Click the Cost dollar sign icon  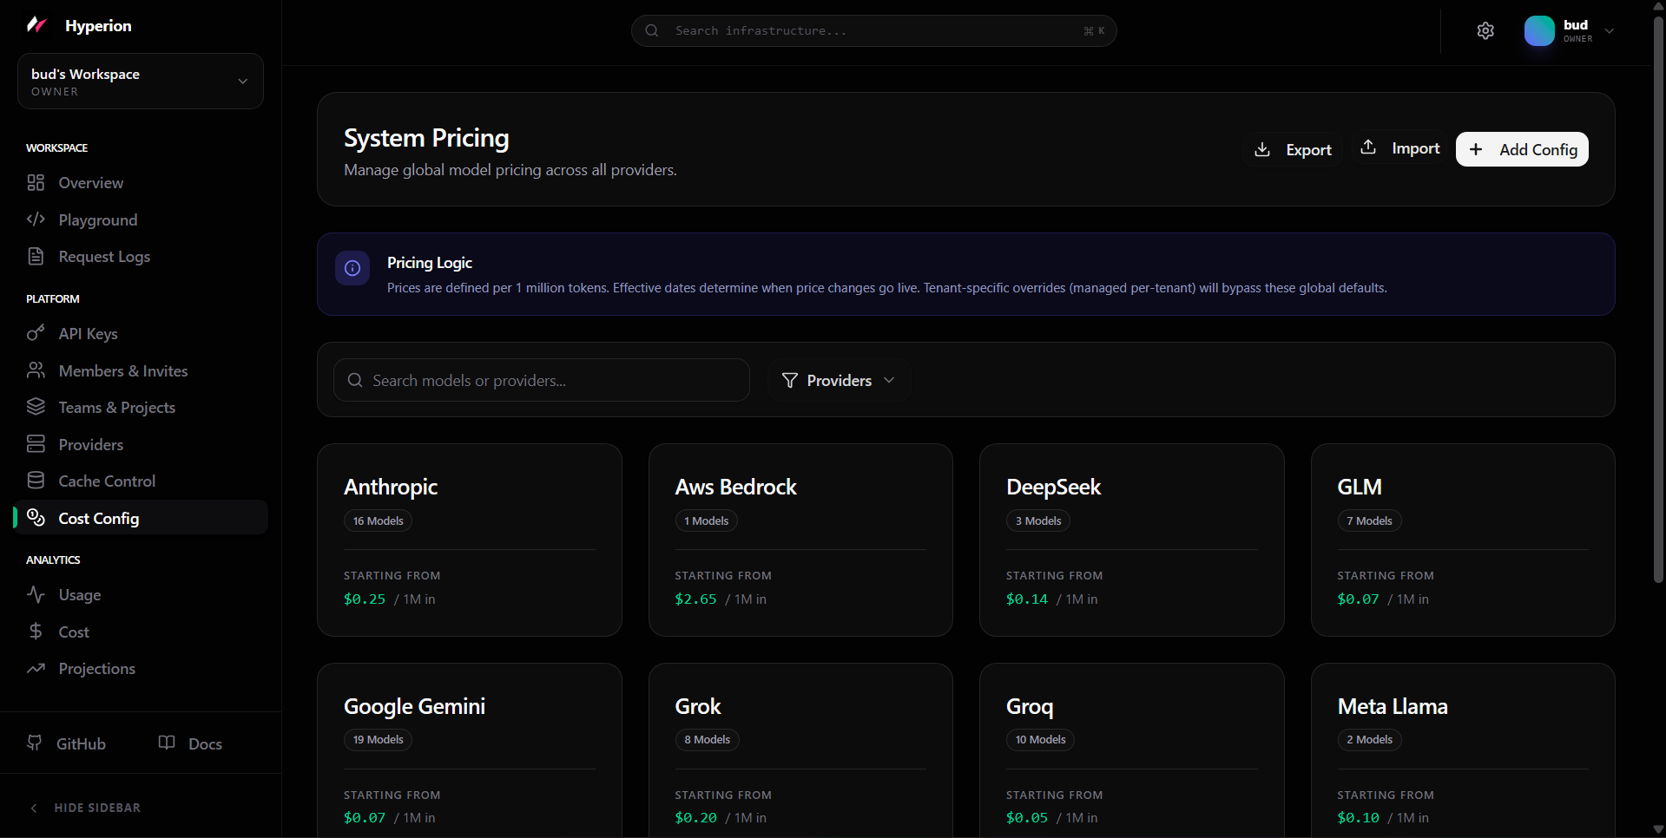click(x=36, y=632)
